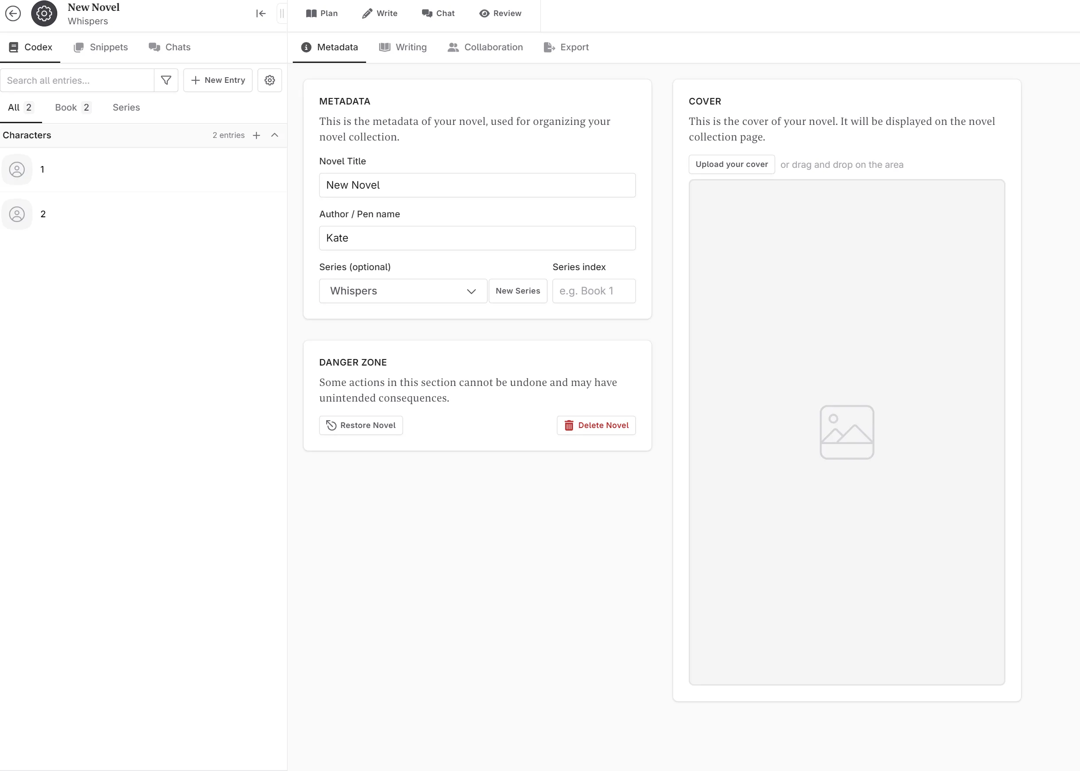Select the Series filter tab
This screenshot has width=1080, height=771.
pyautogui.click(x=126, y=107)
